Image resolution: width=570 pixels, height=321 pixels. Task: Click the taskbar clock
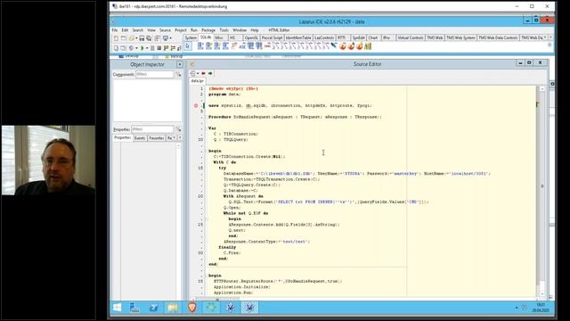[x=541, y=308]
